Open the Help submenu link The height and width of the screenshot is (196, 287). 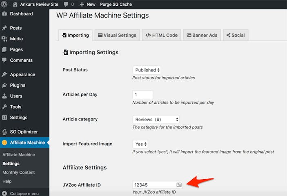(x=7, y=181)
